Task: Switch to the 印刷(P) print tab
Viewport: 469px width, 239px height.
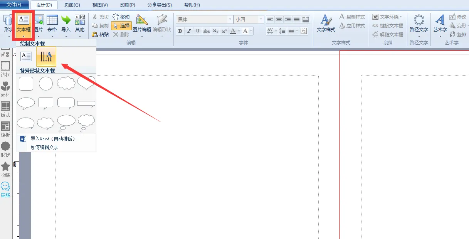Action: tap(128, 5)
